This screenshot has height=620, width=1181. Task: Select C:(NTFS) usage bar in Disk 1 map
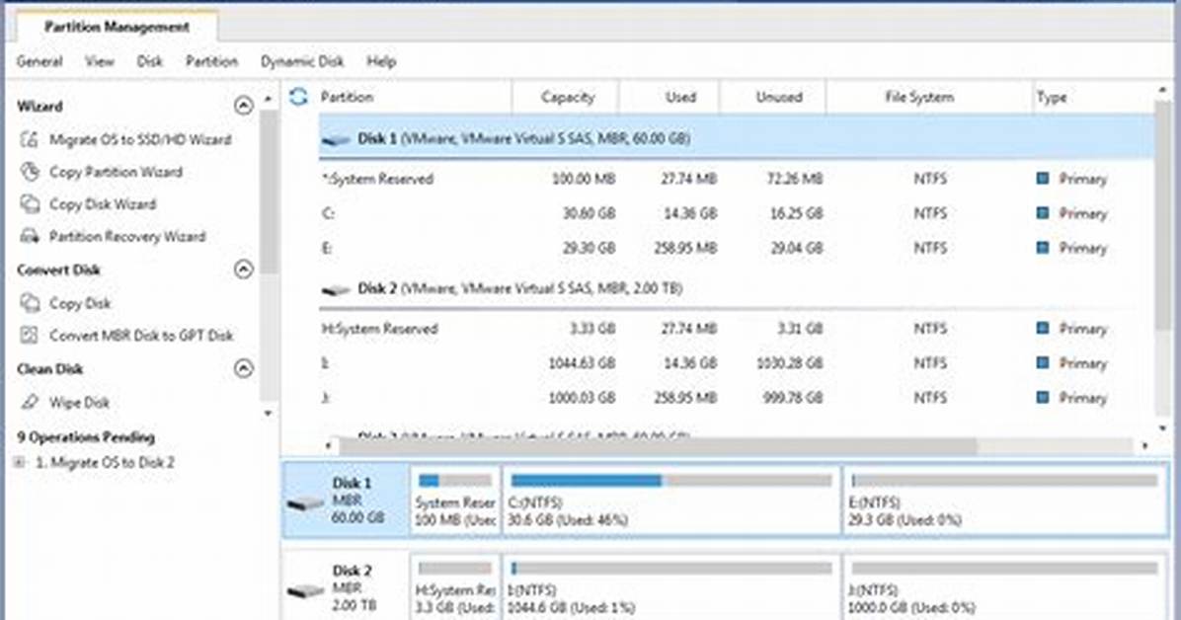pos(671,481)
